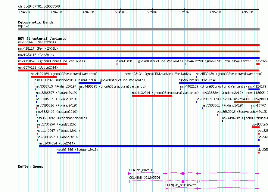268x192 pixels.
Task: Select nsv4118578 gnomAD red variant bar
Action: (42, 64)
